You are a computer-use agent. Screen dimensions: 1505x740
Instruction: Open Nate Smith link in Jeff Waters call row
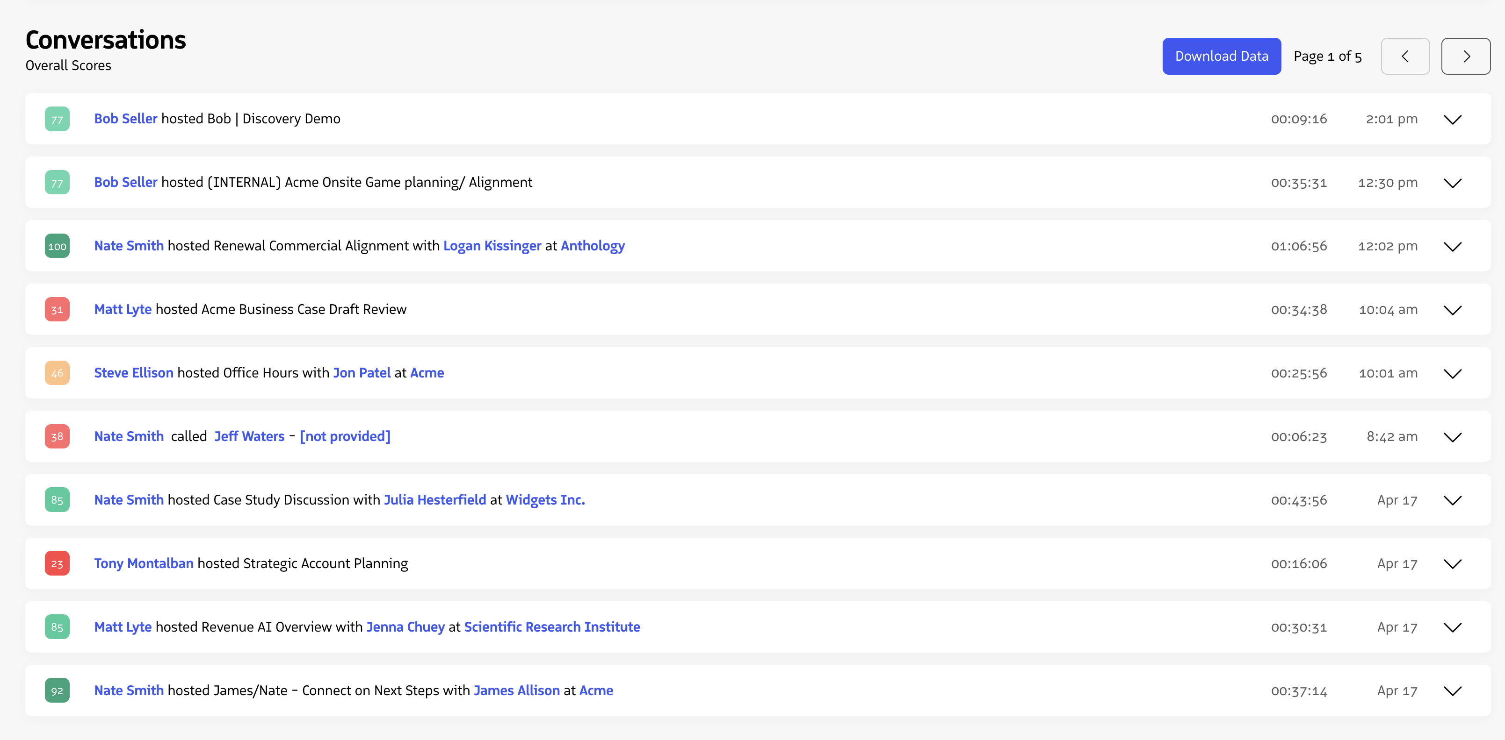point(129,436)
